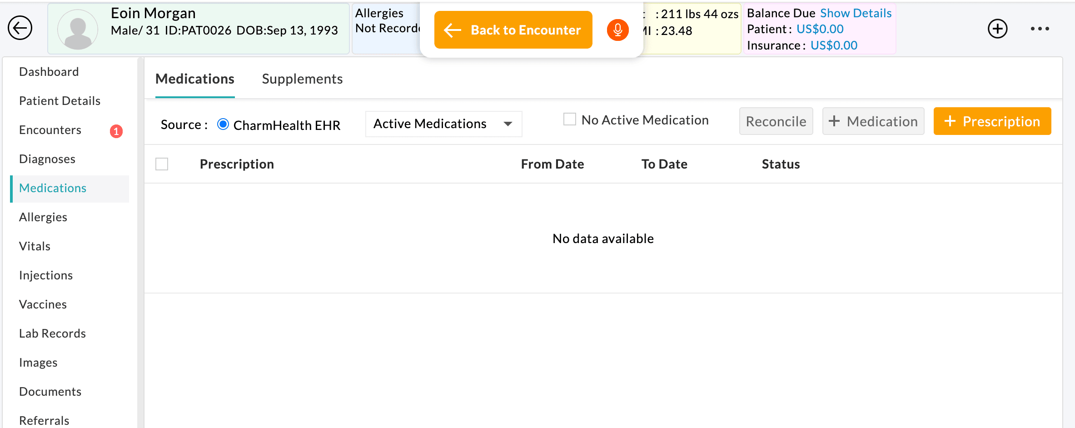This screenshot has width=1075, height=428.
Task: Select CharmHealth EHR source radio button
Action: click(x=223, y=124)
